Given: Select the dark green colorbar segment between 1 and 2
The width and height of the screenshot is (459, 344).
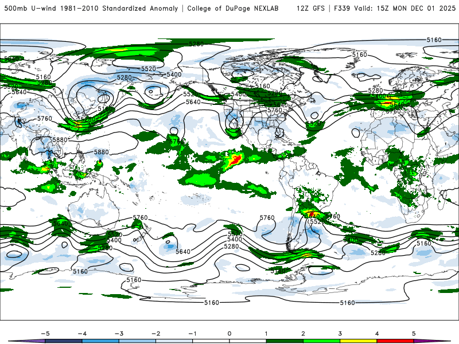Looking at the screenshot, I should tap(285, 341).
